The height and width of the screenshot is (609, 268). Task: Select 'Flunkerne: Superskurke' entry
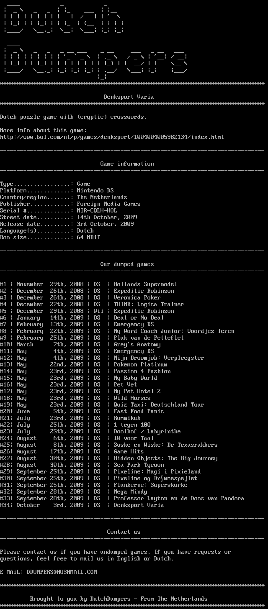pyautogui.click(x=151, y=485)
